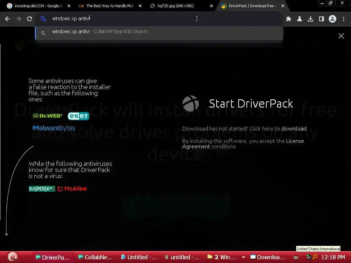Close the hq720.jpg tab

click(211, 6)
